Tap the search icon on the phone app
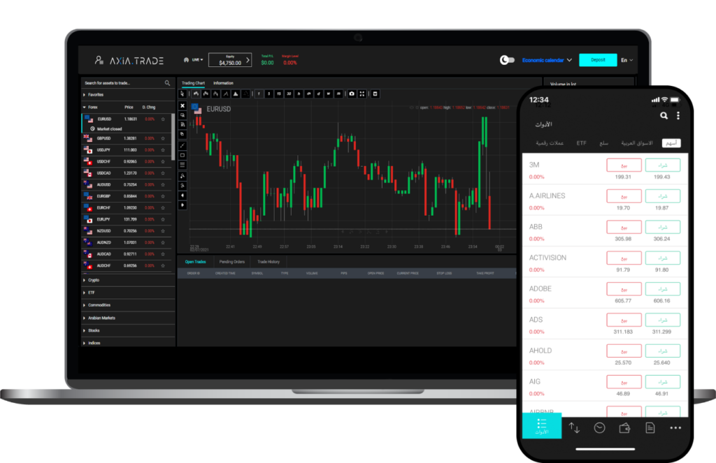This screenshot has height=463, width=716. pyautogui.click(x=664, y=116)
